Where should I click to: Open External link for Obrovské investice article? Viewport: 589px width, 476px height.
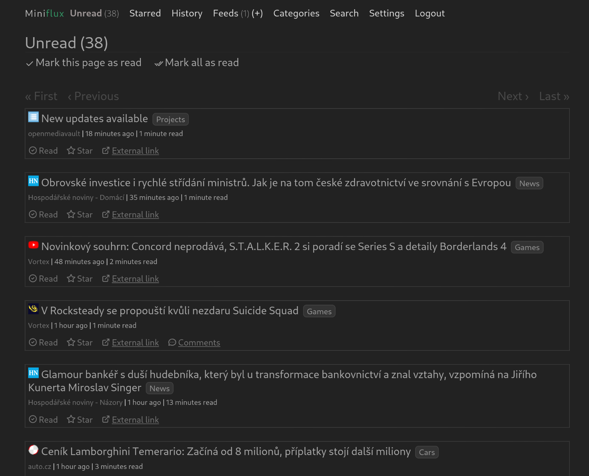click(135, 214)
